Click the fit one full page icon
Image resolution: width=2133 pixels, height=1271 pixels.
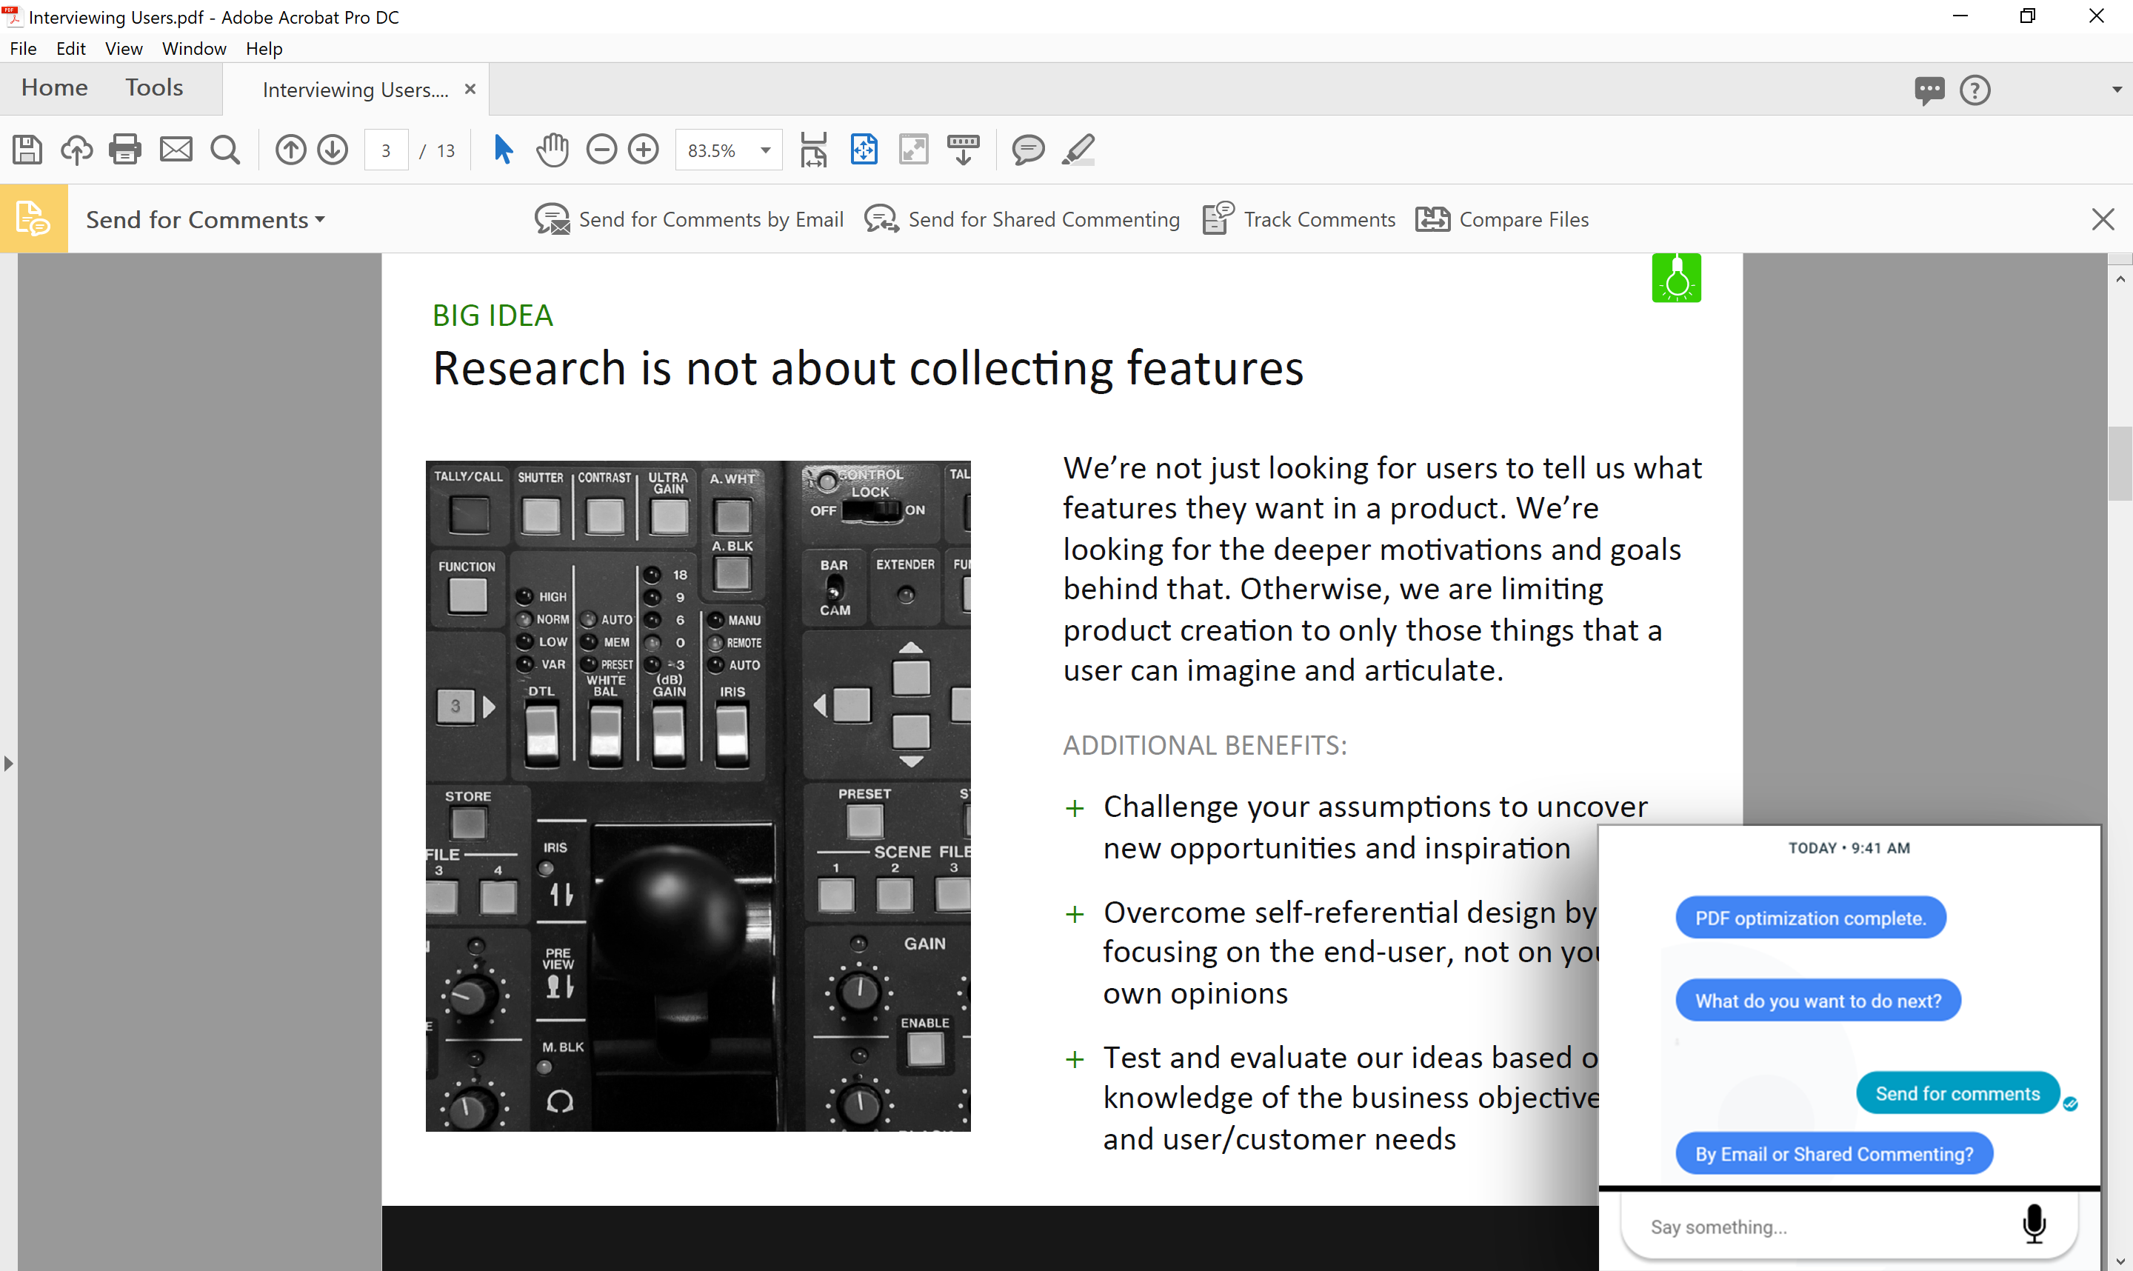(x=863, y=150)
